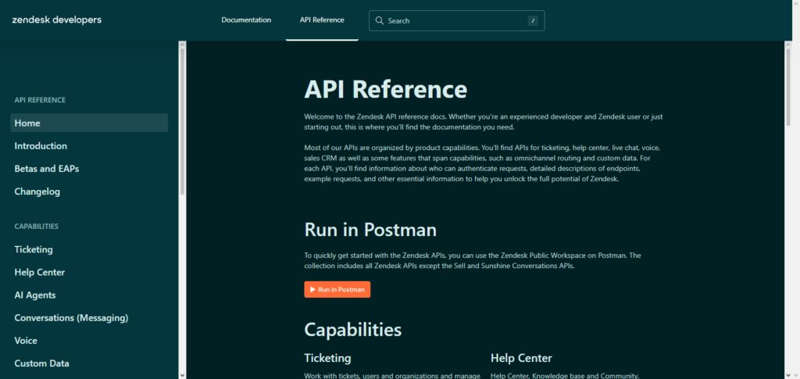Click the main page scrollbar down arrow
Screen dimensions: 800x379
coord(788,375)
